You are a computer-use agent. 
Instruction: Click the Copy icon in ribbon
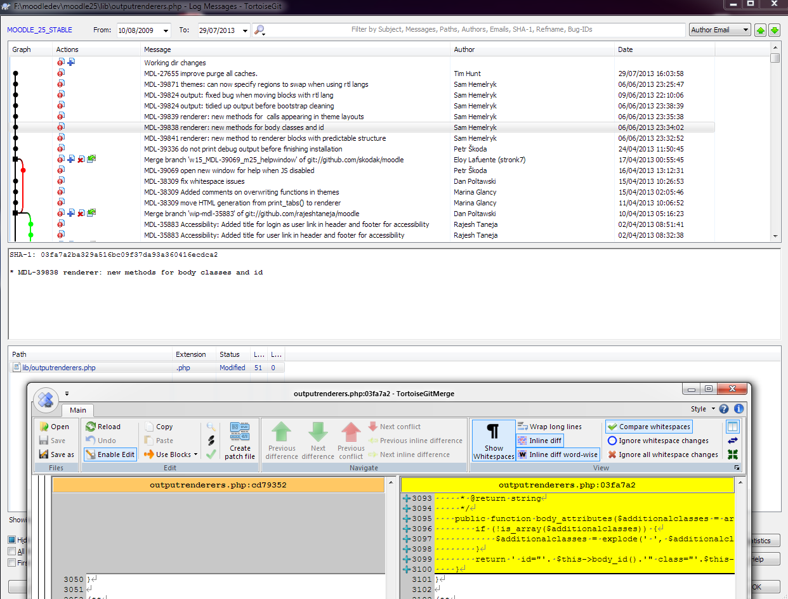tap(149, 427)
